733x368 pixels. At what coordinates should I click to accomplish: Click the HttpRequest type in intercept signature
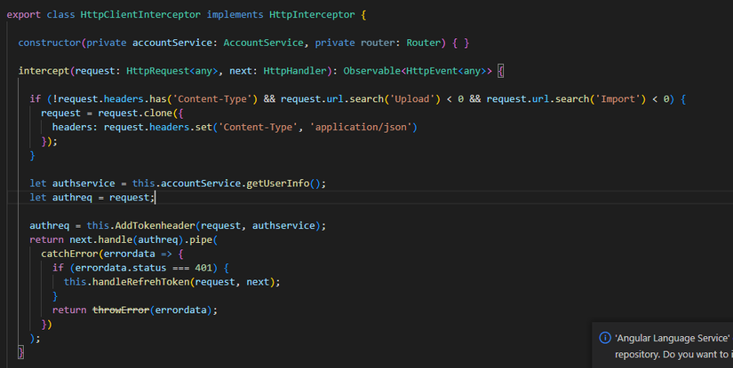coord(158,71)
